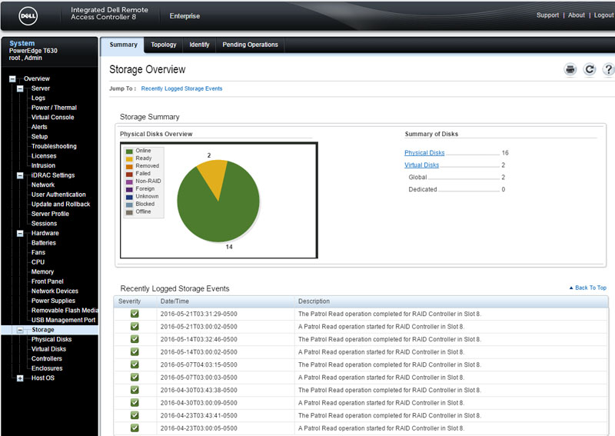Click the green status icon for 2016-04-30T03:43:38 event

click(x=135, y=390)
